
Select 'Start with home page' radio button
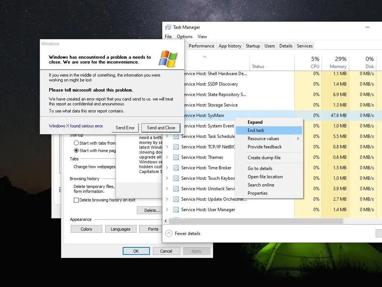[76, 151]
